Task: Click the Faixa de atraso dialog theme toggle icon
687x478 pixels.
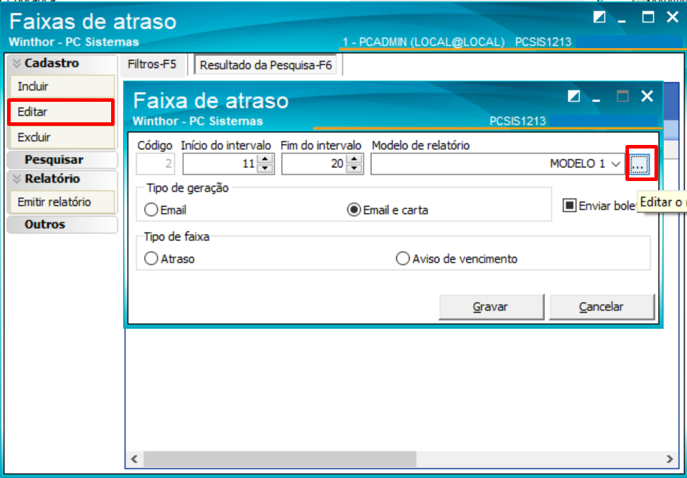Action: pos(574,96)
